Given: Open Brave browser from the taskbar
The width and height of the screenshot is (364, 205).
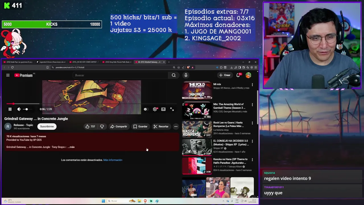Looking at the screenshot, I should click(x=145, y=201).
